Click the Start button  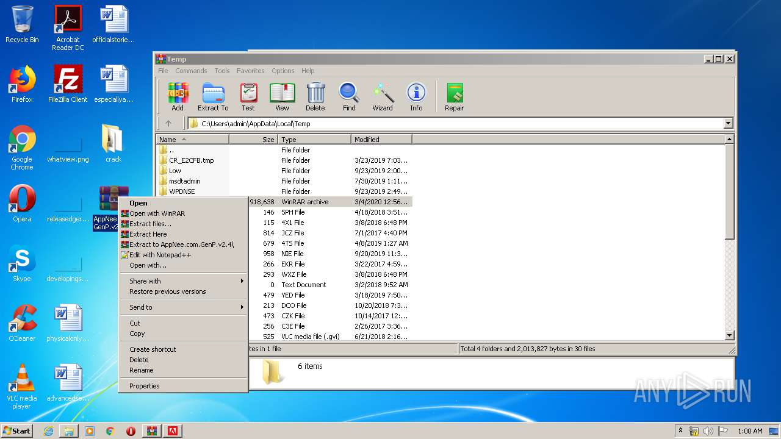17,431
